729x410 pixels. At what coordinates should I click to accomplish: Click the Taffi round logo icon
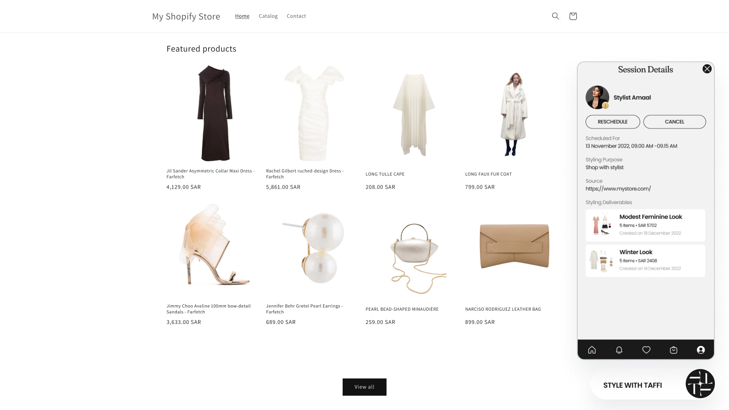pyautogui.click(x=700, y=384)
